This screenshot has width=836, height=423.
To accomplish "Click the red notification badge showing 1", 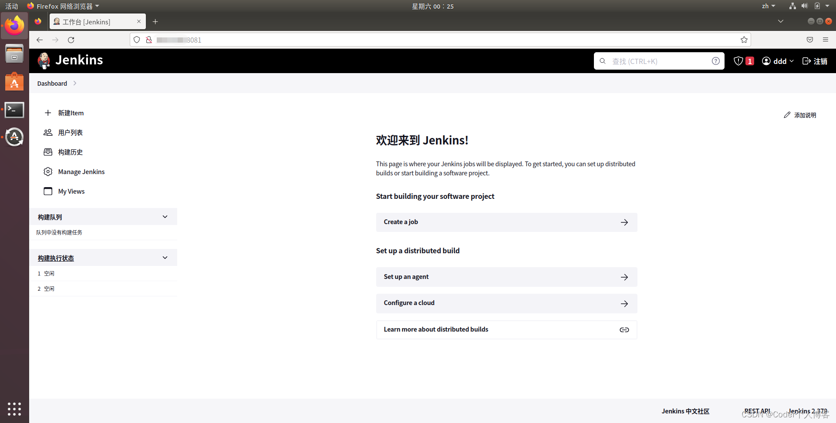I will click(749, 61).
